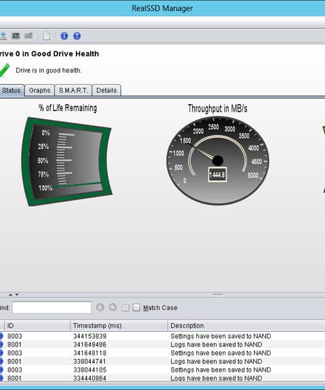Click the split-pane divider handle above the log
This screenshot has width=325, height=390.
coord(217,295)
